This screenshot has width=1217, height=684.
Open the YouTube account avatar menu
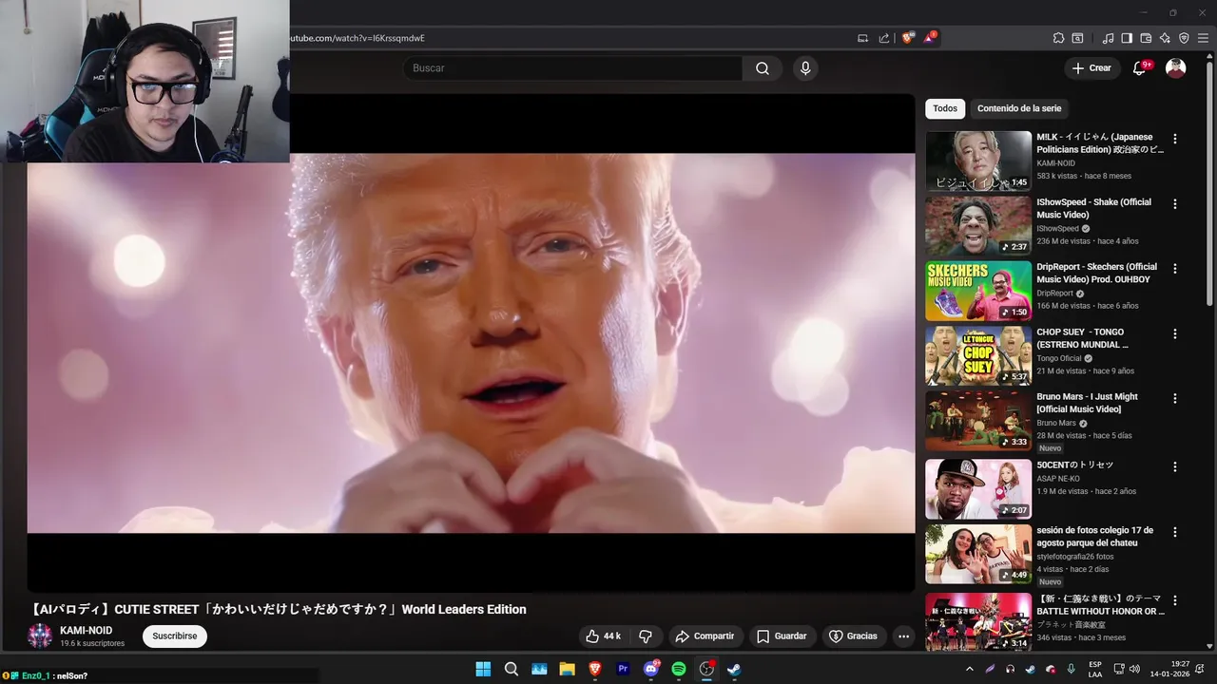[1176, 68]
